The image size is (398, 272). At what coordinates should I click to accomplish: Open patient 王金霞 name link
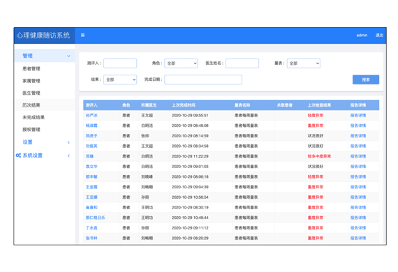(91, 187)
